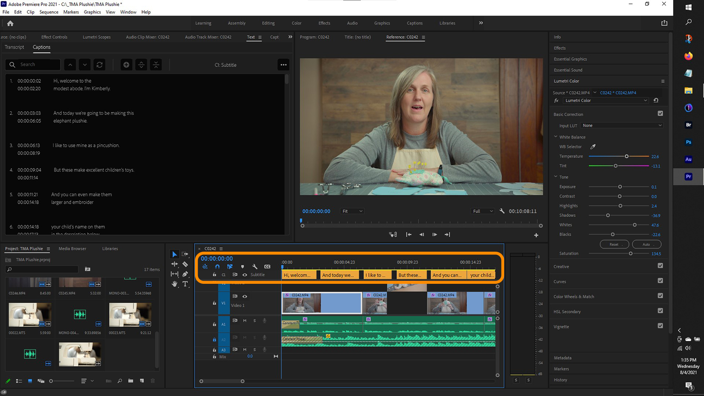Screen dimensions: 704x396
Task: Click the Auto tone button
Action: point(646,244)
